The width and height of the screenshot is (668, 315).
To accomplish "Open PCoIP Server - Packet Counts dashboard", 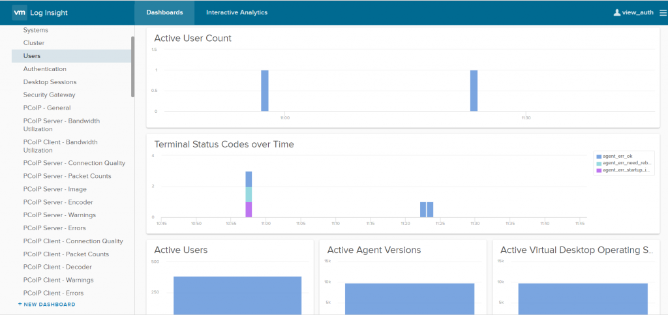I will coord(67,176).
